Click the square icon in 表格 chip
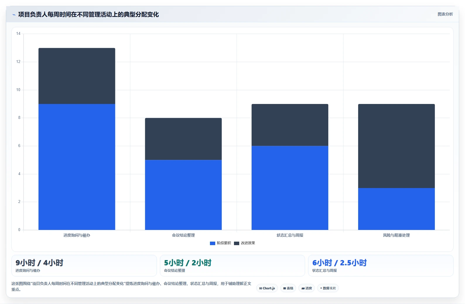The width and height of the screenshot is (465, 304). [285, 288]
